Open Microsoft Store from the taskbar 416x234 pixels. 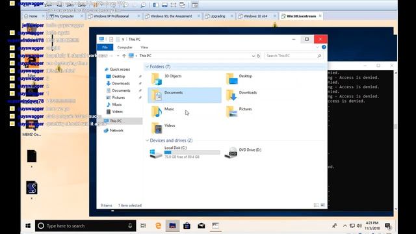coord(187,226)
